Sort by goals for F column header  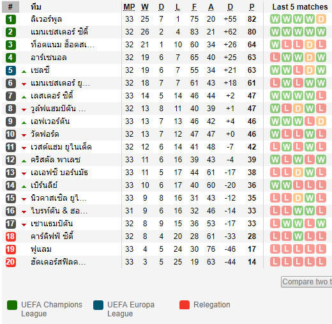pos(194,7)
